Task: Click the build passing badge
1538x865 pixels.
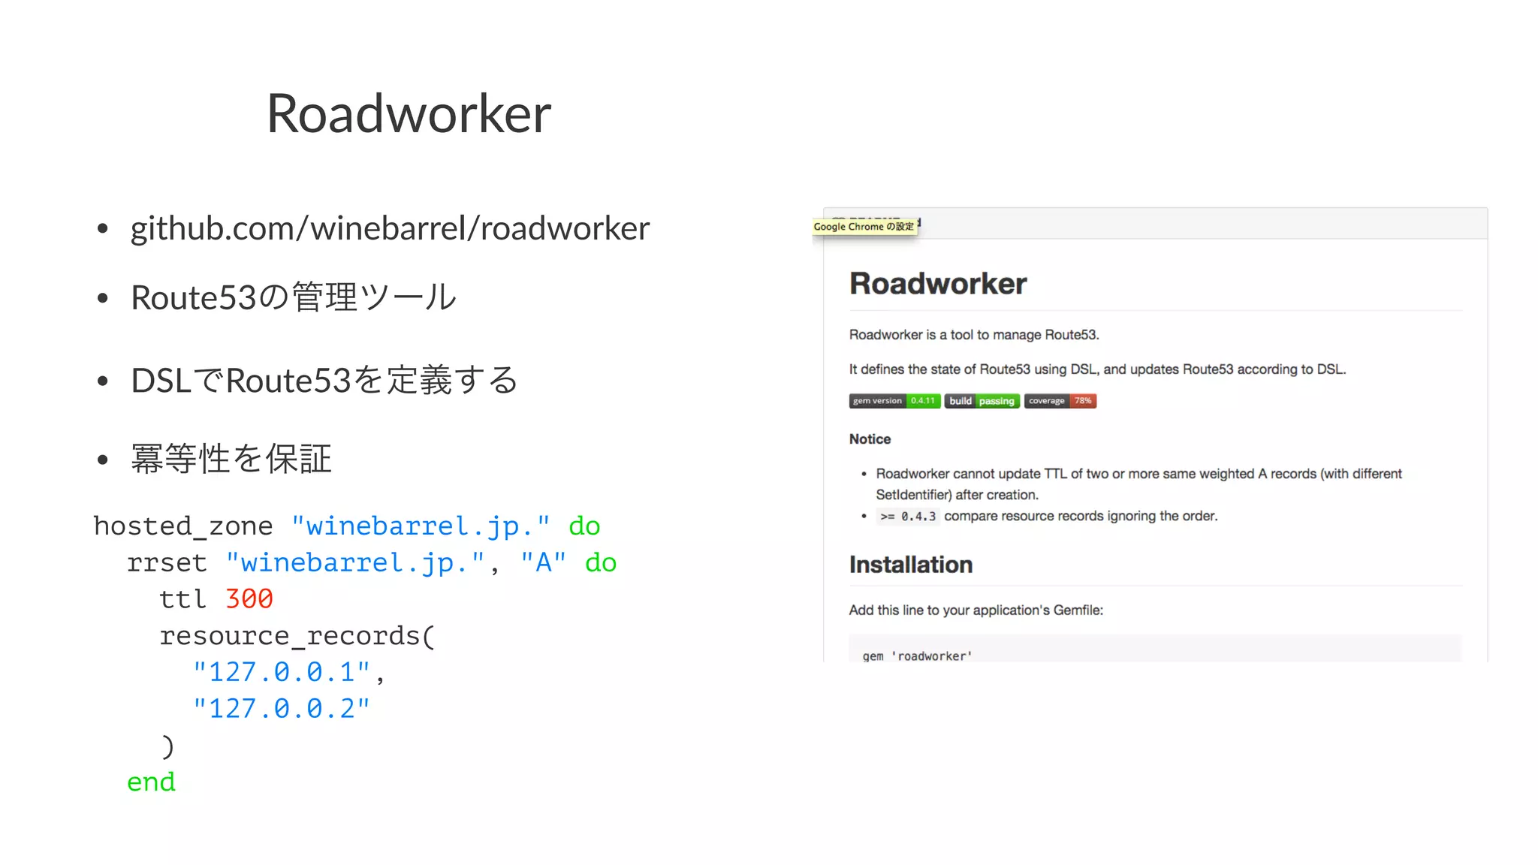Action: [x=982, y=401]
